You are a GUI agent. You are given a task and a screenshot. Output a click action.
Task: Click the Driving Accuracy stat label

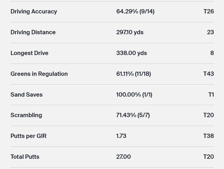34,12
